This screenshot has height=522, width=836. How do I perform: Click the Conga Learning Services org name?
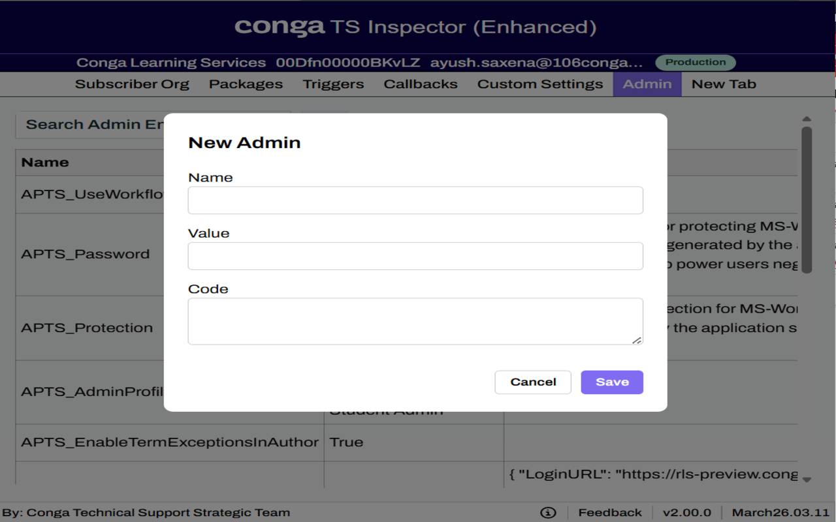point(171,63)
